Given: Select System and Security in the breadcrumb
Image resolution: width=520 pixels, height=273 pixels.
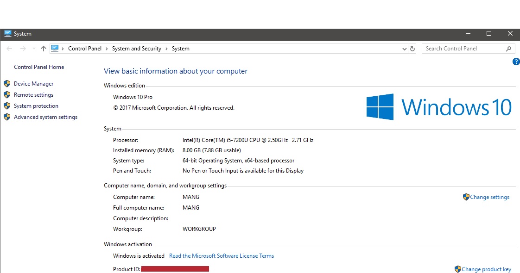Looking at the screenshot, I should [x=137, y=48].
